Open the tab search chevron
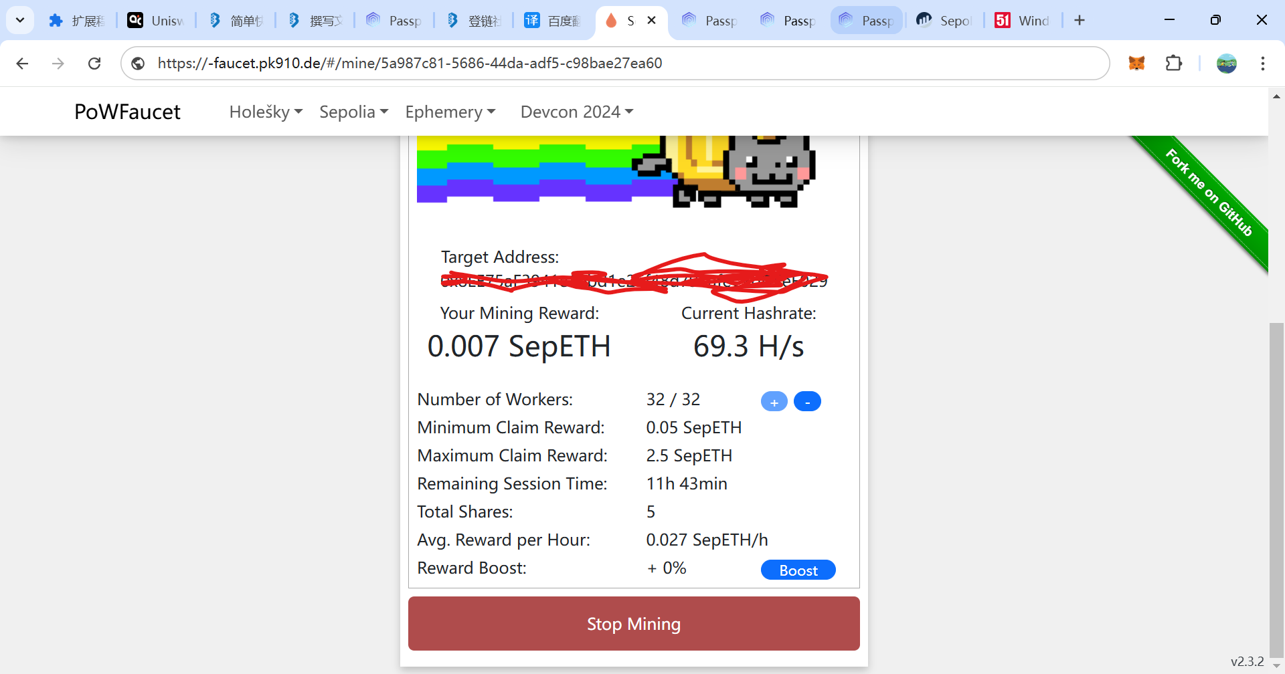This screenshot has width=1285, height=674. (x=20, y=20)
